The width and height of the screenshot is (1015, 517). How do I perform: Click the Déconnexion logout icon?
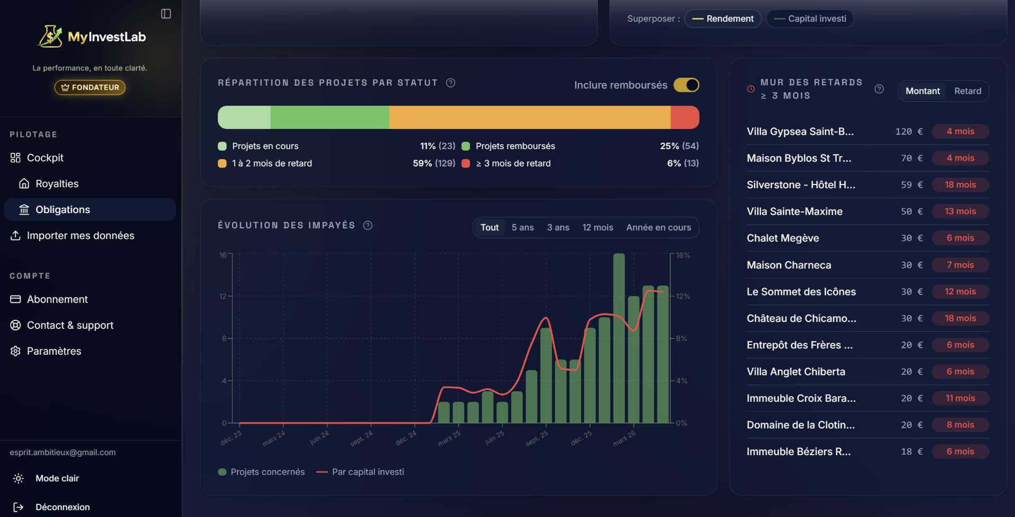point(19,507)
